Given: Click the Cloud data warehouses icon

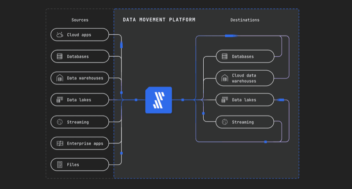Looking at the screenshot, I should (224, 78).
